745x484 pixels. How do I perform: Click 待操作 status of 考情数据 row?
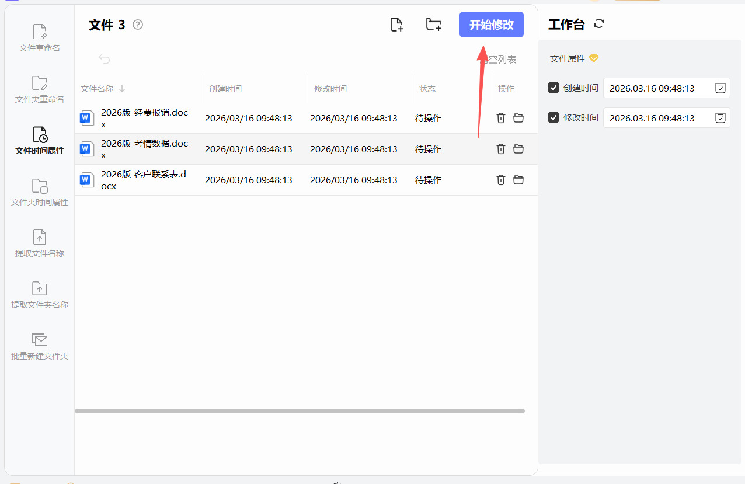(x=428, y=149)
